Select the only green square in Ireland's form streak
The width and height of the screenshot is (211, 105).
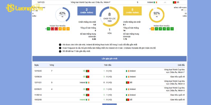(48, 29)
